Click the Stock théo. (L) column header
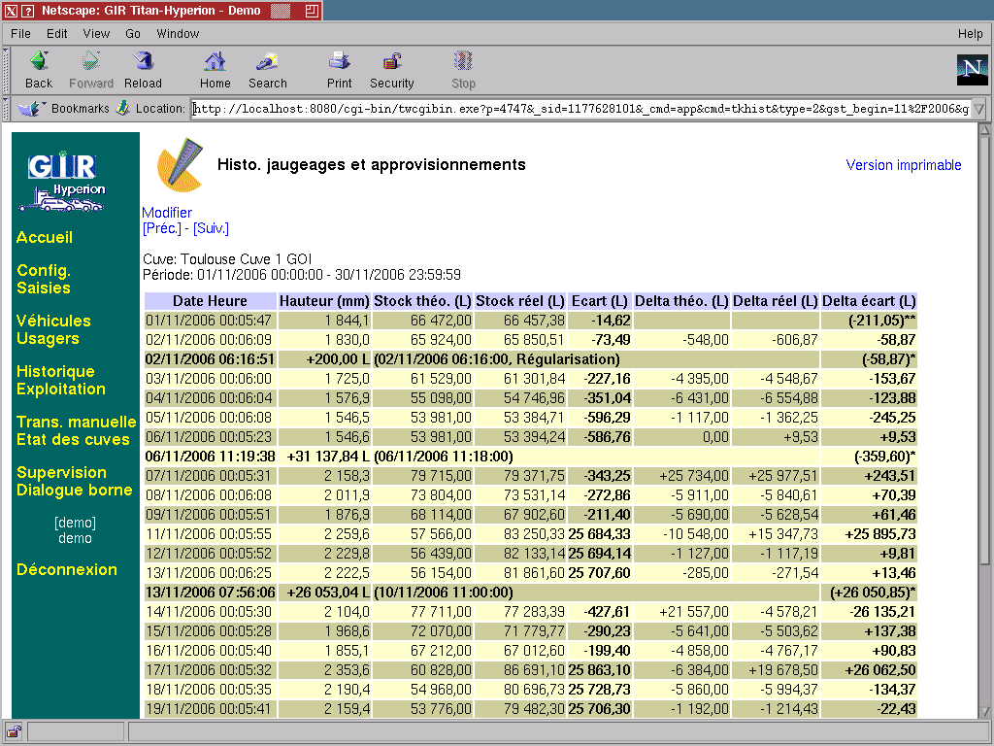Viewport: 994px width, 746px height. (423, 301)
